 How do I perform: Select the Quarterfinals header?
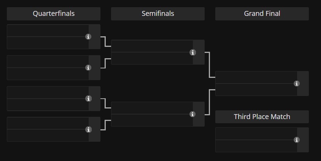pyautogui.click(x=54, y=14)
